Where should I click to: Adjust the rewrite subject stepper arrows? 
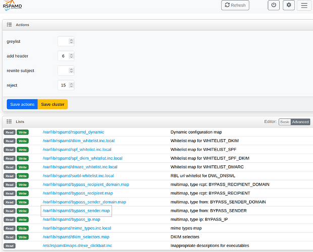click(71, 71)
